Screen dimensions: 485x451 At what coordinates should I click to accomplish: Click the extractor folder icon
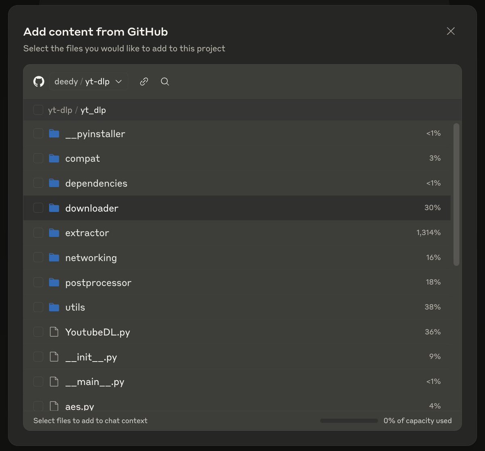54,233
